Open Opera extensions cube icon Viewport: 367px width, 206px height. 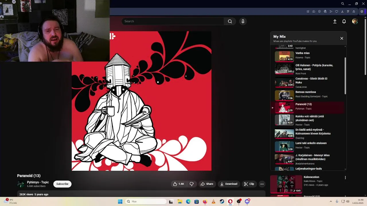(362, 11)
